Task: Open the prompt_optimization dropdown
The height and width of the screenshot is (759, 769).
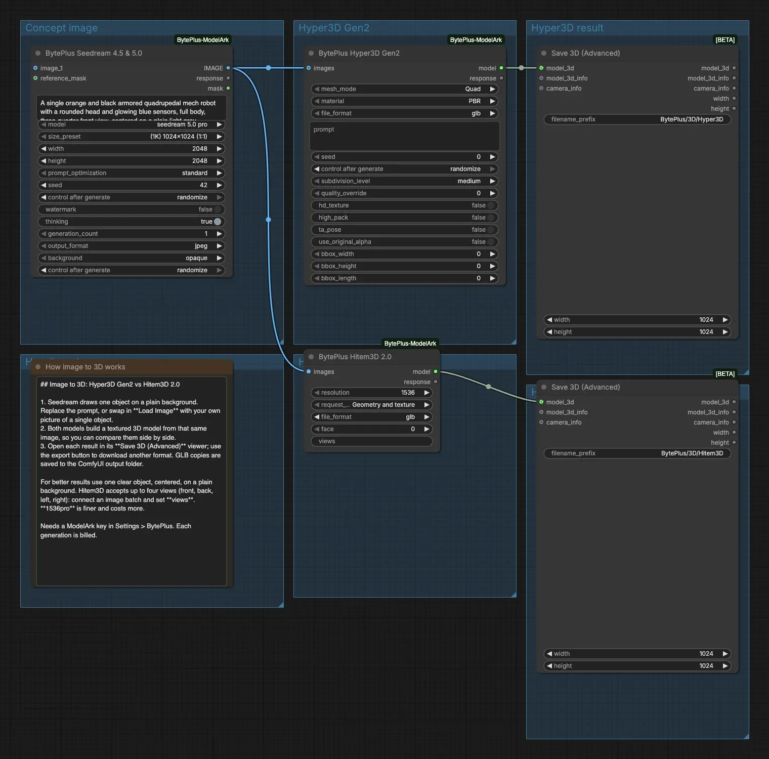Action: click(x=132, y=173)
